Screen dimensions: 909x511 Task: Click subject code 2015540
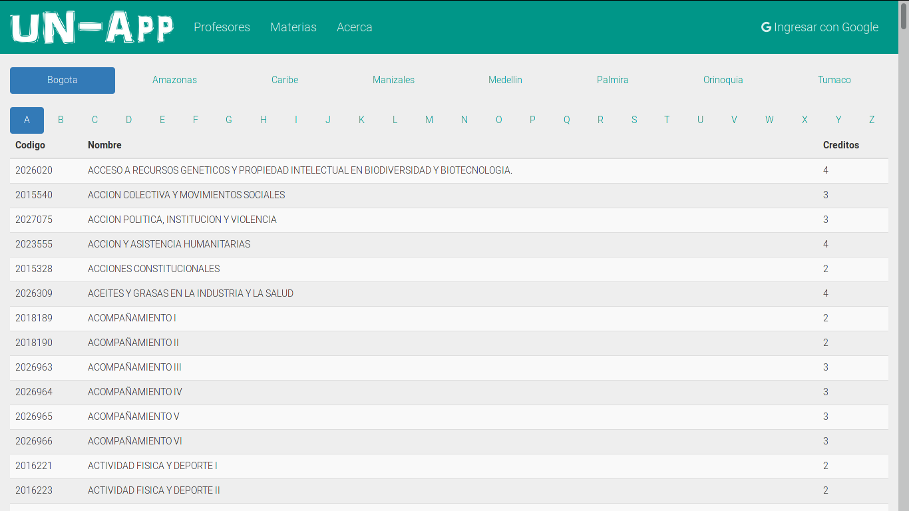(x=34, y=195)
